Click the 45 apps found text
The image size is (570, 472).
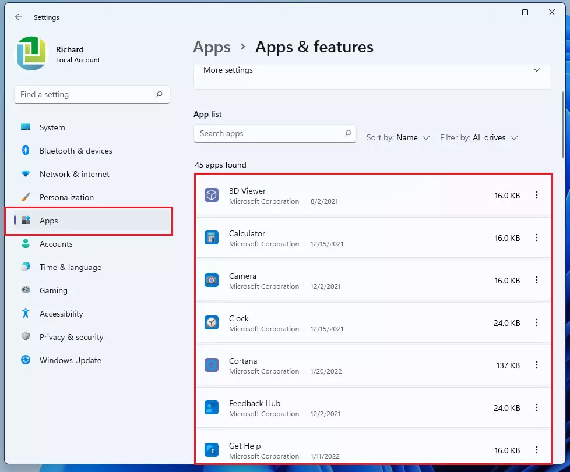tap(220, 165)
